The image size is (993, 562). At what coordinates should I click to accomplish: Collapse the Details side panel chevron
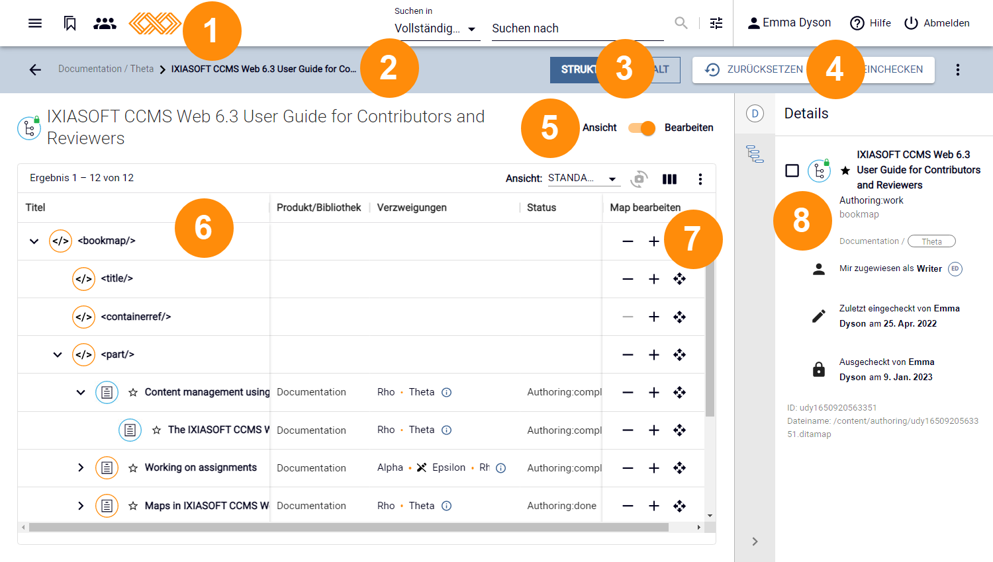click(x=755, y=542)
